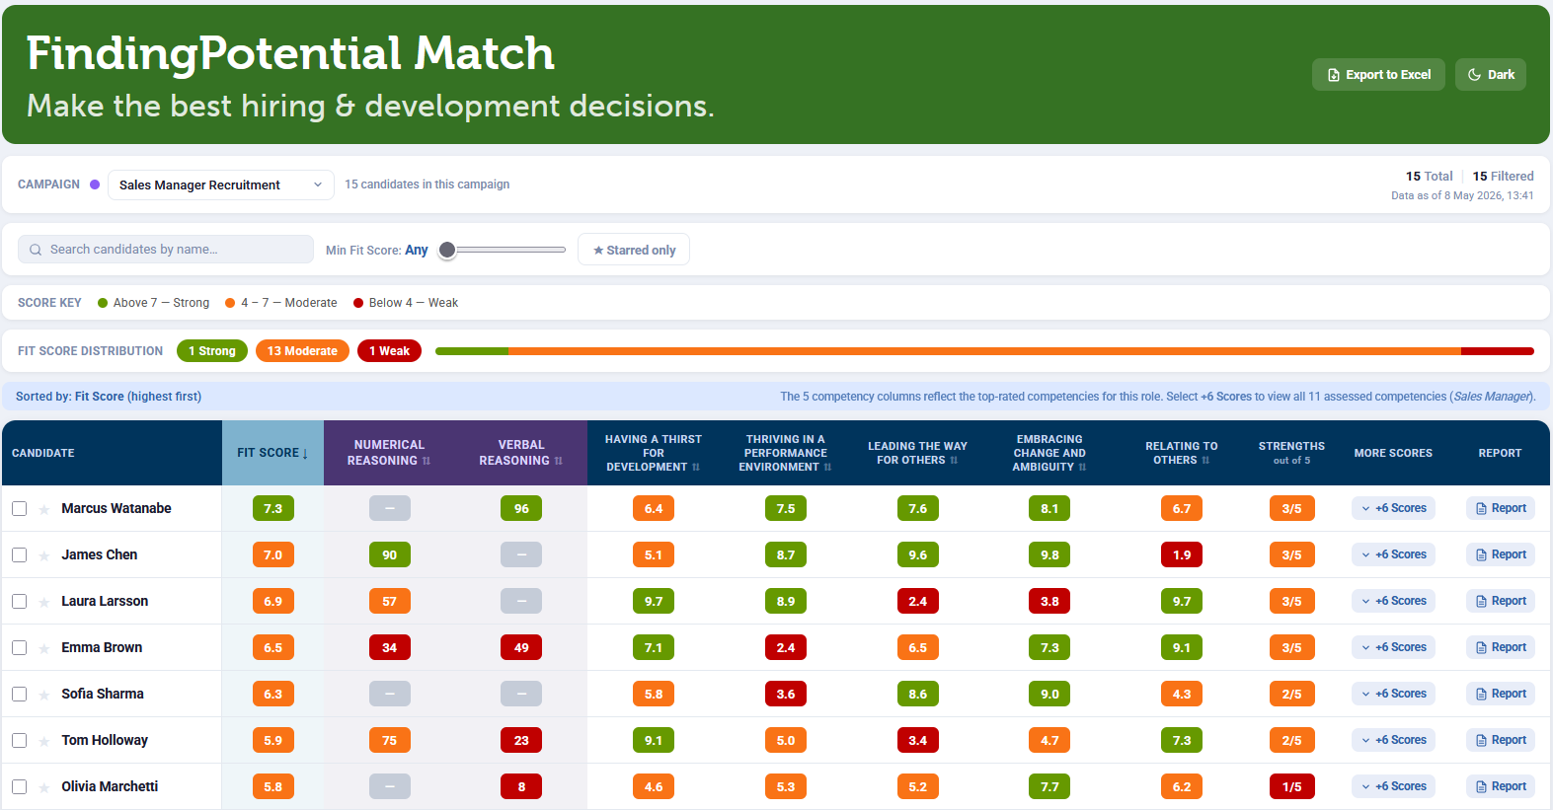
Task: Open James Chen's Report
Action: pyautogui.click(x=1501, y=554)
